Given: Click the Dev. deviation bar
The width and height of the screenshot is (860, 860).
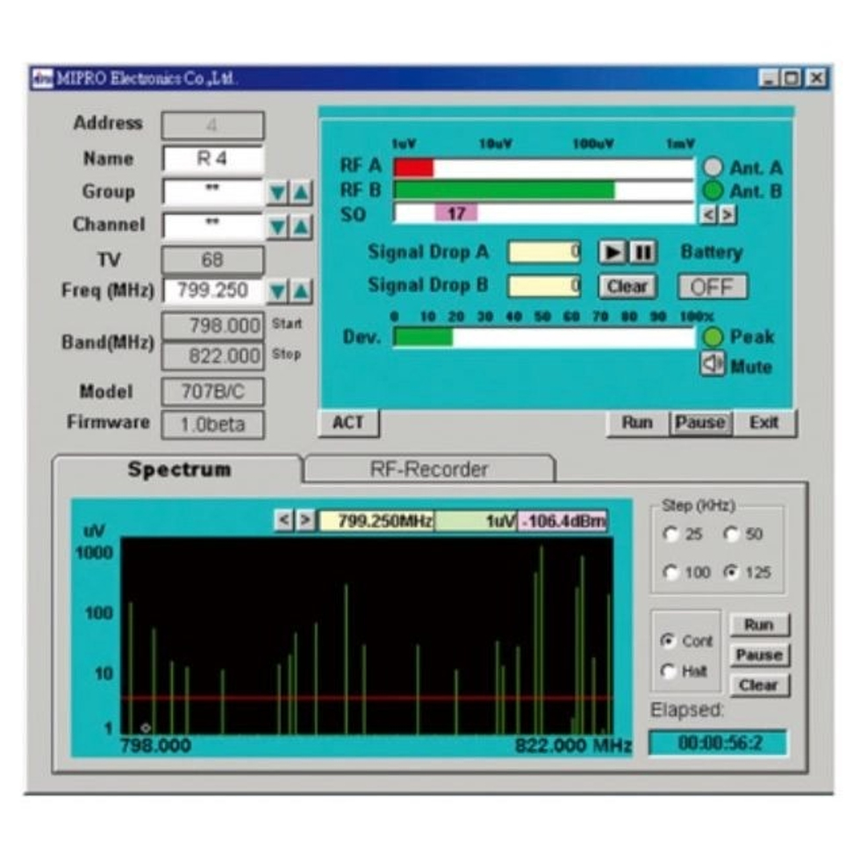Looking at the screenshot, I should pos(543,337).
